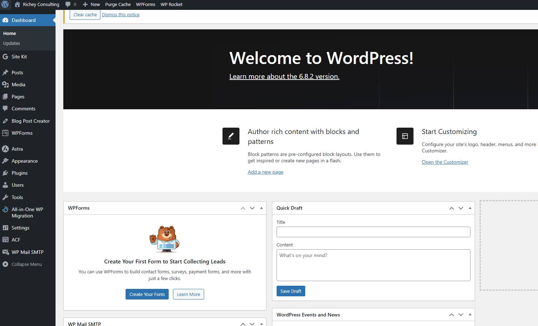538x326 pixels.
Task: Move WordPress Events and News widget up
Action: (x=452, y=315)
